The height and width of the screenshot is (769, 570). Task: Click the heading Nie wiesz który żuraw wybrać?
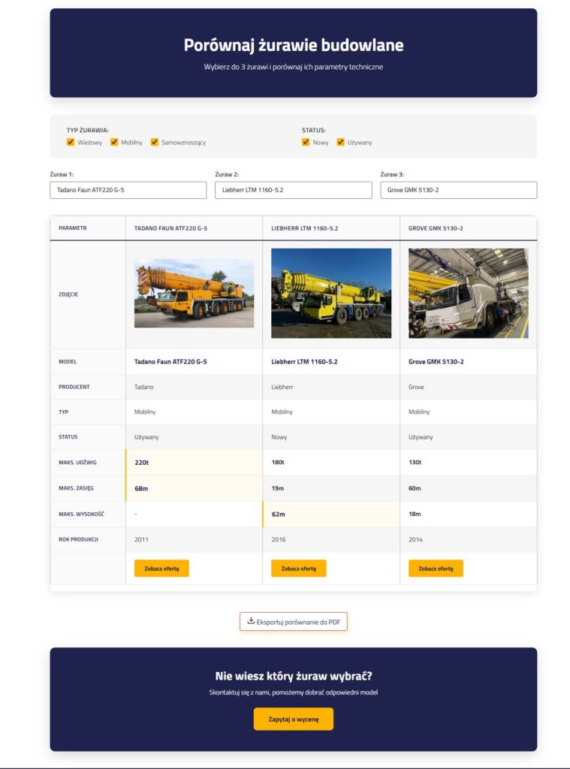294,676
